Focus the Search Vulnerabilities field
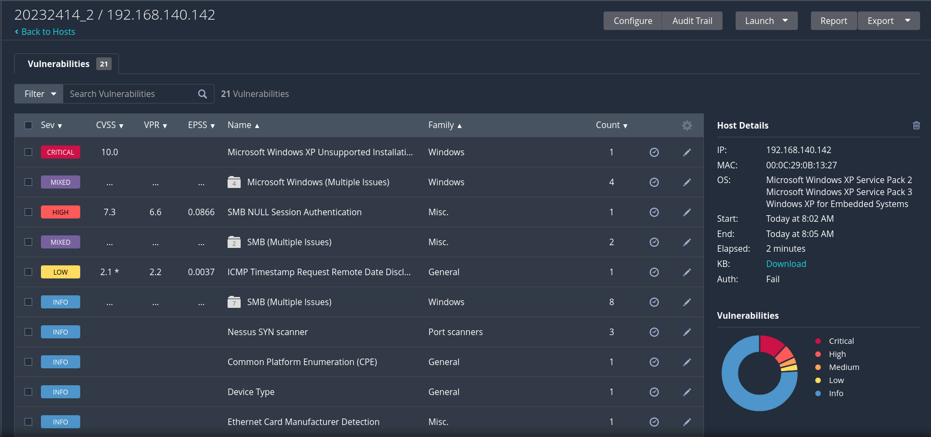931x437 pixels. (130, 94)
